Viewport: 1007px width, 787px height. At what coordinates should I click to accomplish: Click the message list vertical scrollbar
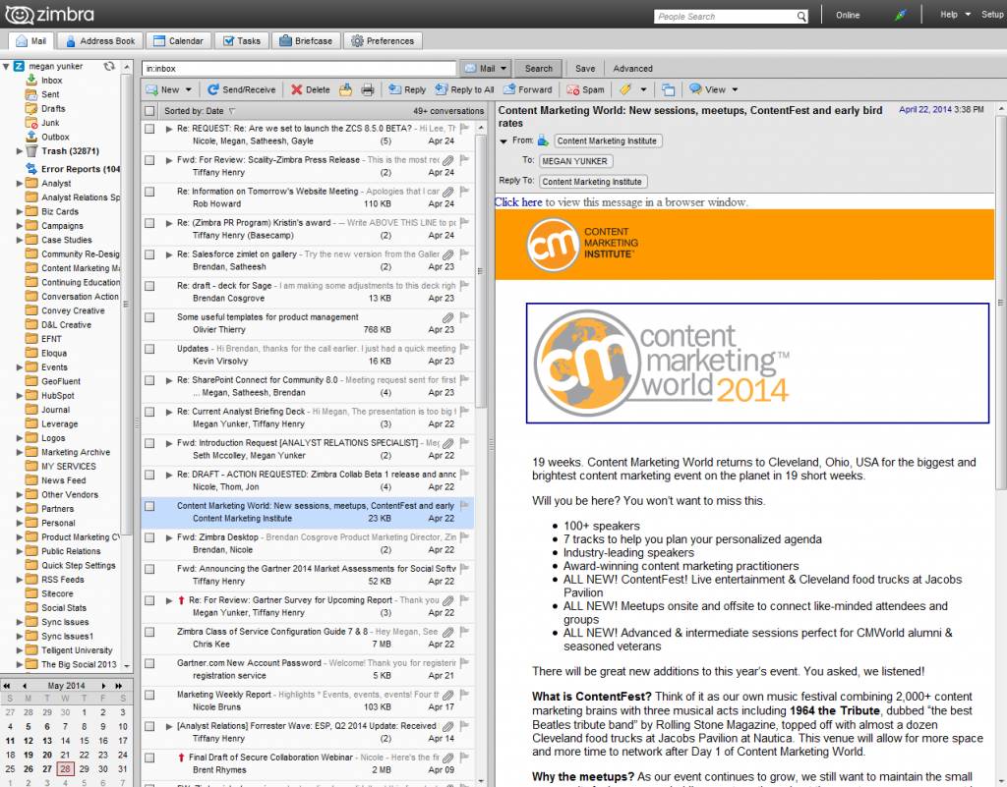480,269
